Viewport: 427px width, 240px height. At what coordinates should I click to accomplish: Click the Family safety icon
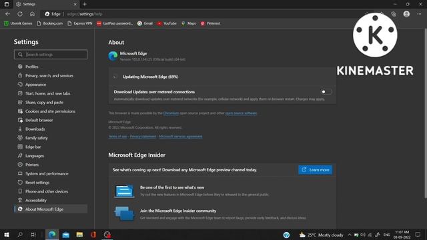pyautogui.click(x=20, y=138)
